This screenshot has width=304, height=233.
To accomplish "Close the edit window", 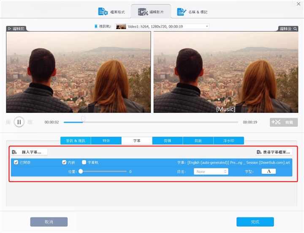I will (x=299, y=4).
